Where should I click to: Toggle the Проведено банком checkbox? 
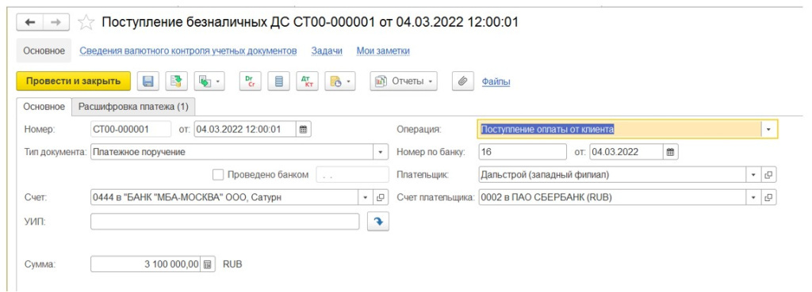[x=217, y=175]
